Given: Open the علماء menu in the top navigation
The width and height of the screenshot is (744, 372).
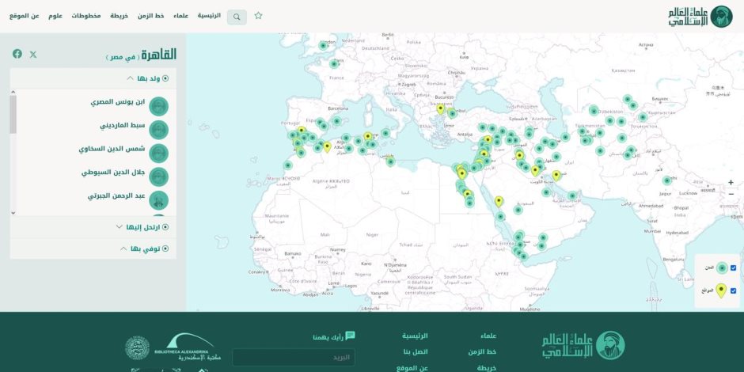Looking at the screenshot, I should coord(180,16).
